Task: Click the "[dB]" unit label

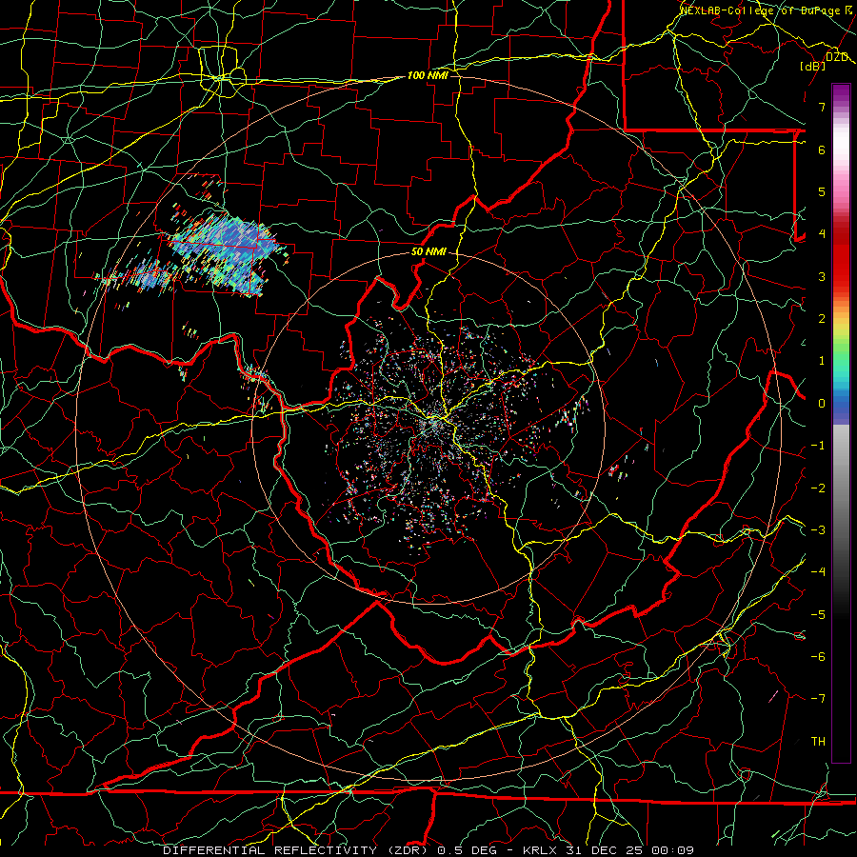Action: 812,66
